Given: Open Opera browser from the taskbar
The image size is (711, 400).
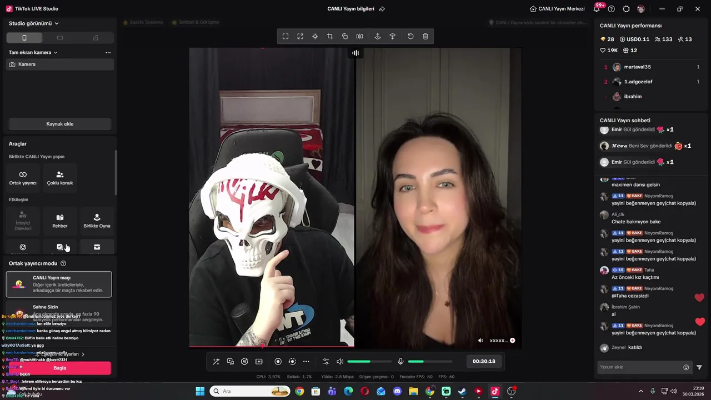Looking at the screenshot, I should (x=364, y=391).
